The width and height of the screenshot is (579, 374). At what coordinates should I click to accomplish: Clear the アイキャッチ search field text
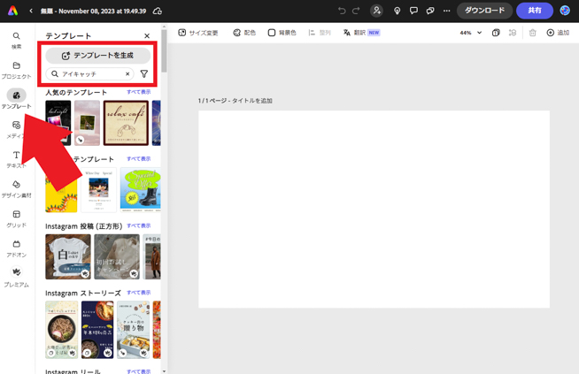click(127, 74)
